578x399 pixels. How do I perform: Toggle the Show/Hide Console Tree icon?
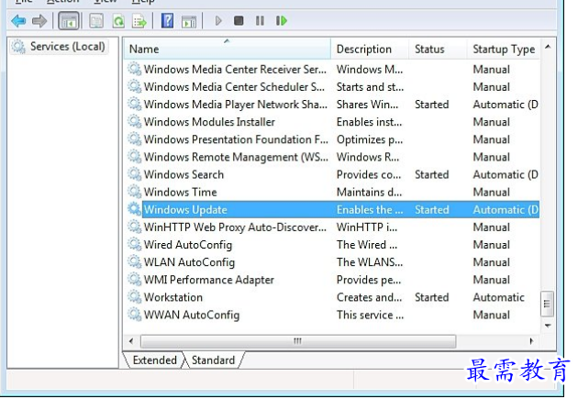[69, 20]
